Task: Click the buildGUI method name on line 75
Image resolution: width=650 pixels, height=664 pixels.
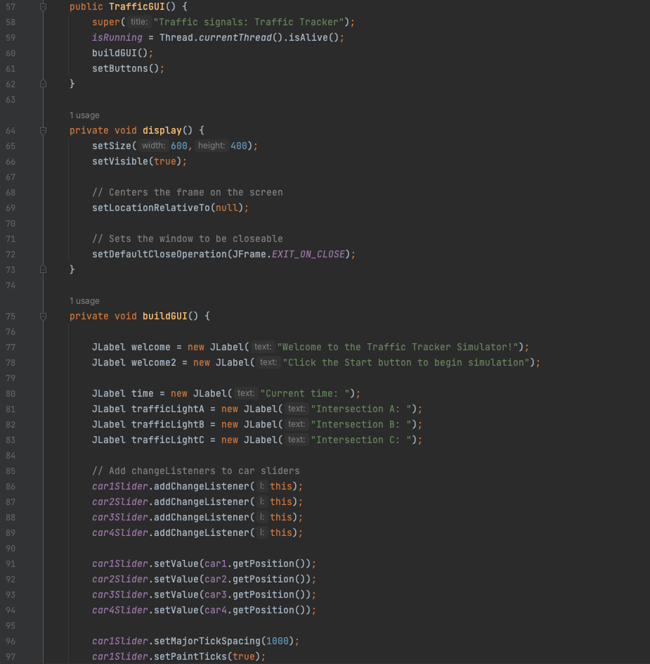Action: pyautogui.click(x=164, y=317)
